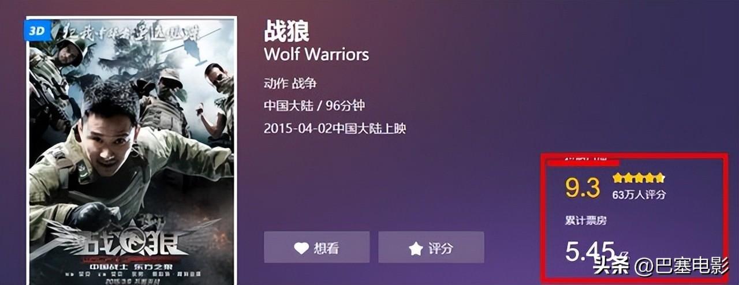Select the 战争 genre tag
Image resolution: width=739 pixels, height=285 pixels.
[x=304, y=84]
